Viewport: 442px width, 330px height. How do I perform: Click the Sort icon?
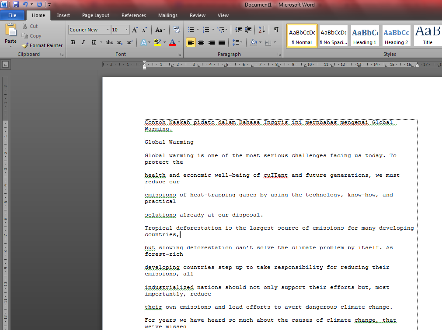tap(261, 30)
